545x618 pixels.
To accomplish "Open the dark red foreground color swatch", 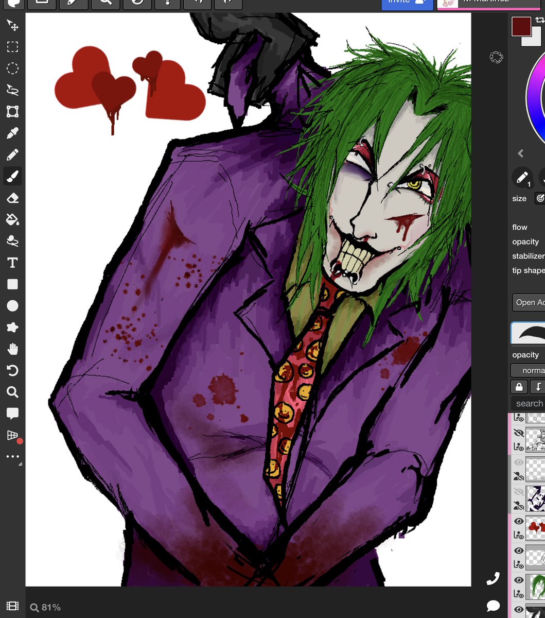I will tap(521, 26).
